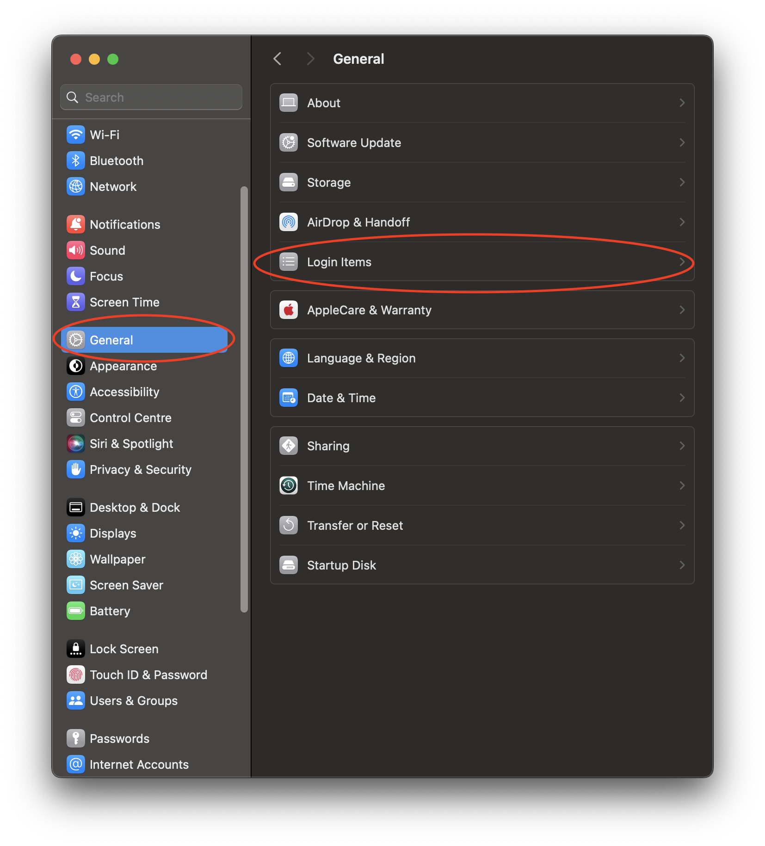
Task: Click the Privacy & Security hand icon
Action: (76, 469)
